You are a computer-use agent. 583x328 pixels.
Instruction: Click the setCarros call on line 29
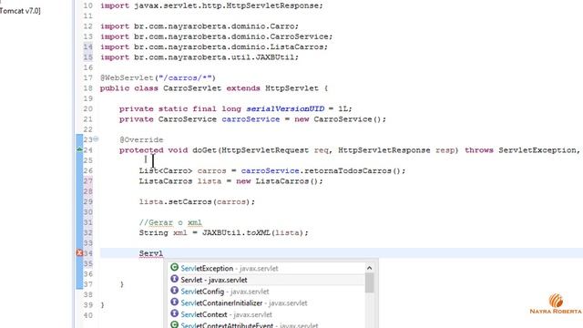click(x=190, y=201)
